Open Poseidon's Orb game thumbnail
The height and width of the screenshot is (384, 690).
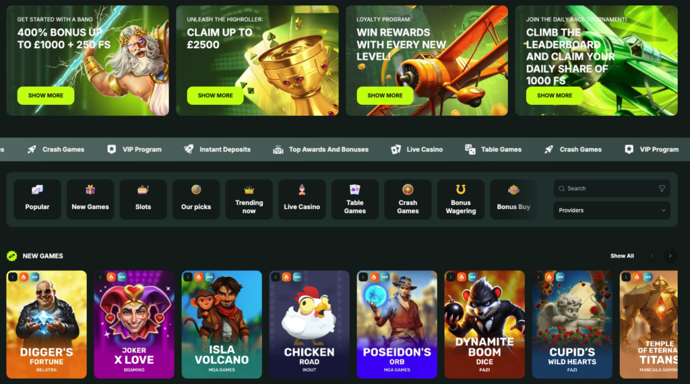point(397,324)
